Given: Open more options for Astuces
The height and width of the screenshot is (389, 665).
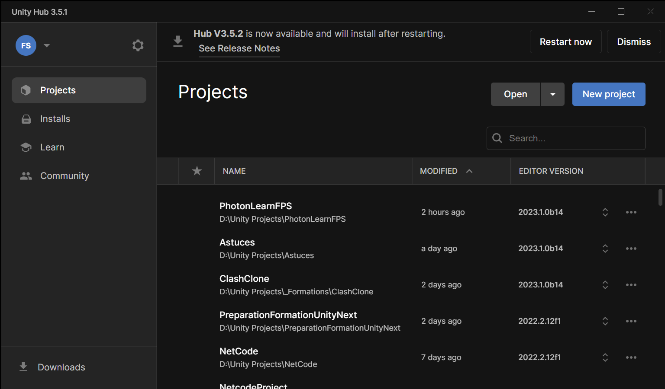Looking at the screenshot, I should (x=631, y=249).
